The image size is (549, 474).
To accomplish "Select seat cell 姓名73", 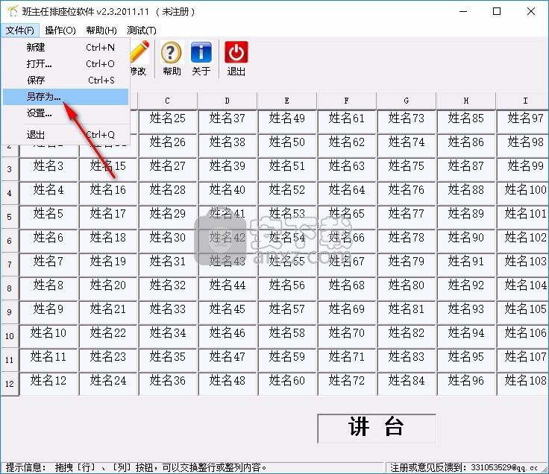I will click(407, 121).
